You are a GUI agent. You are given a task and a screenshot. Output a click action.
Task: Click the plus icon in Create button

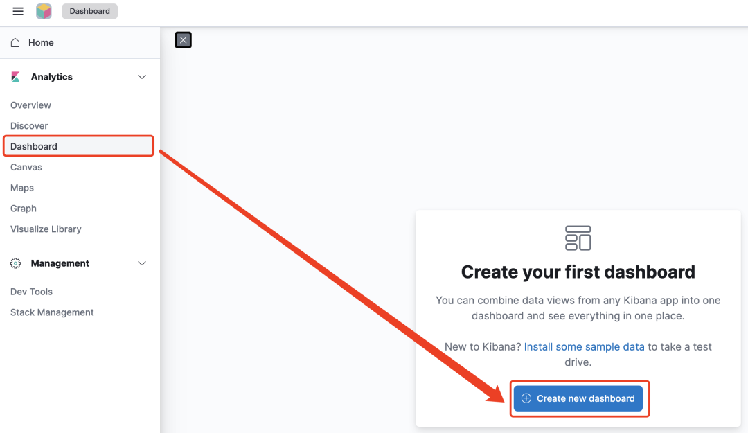click(526, 398)
